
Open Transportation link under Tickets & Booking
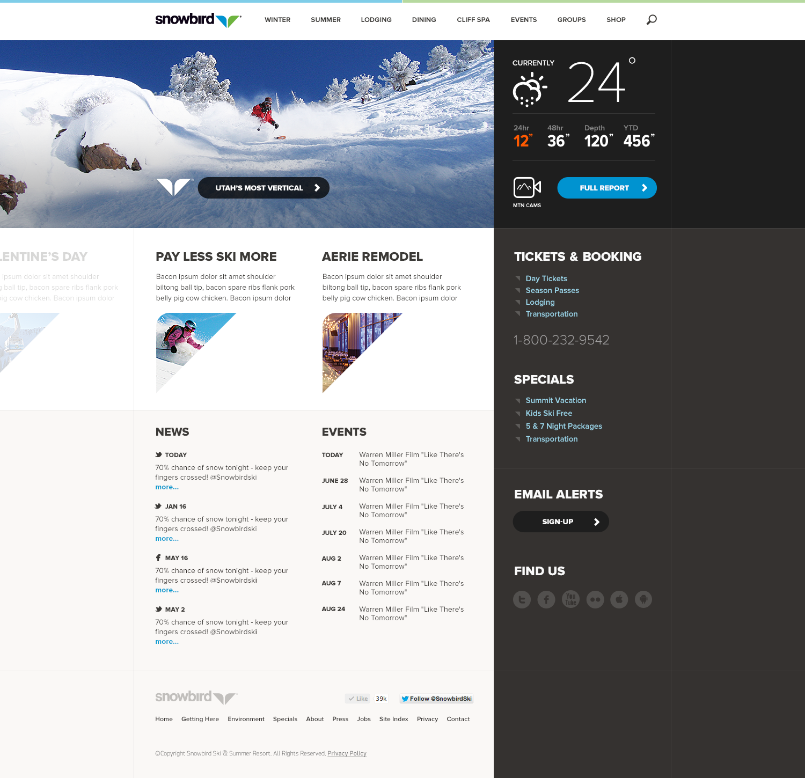tap(552, 314)
